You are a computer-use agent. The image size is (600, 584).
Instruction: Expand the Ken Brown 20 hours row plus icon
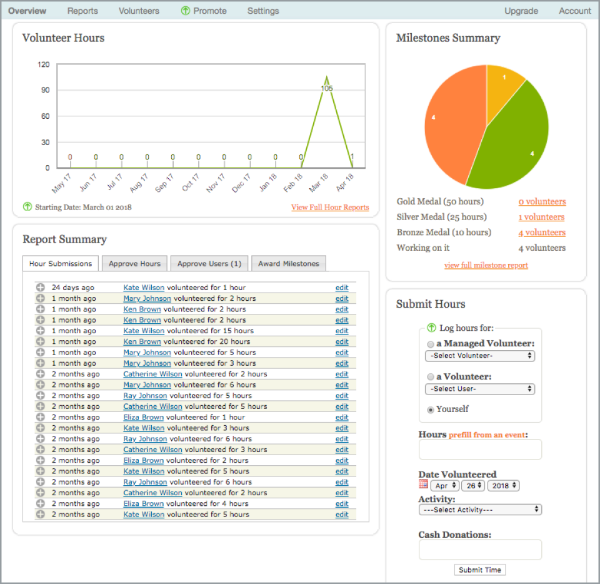41,341
